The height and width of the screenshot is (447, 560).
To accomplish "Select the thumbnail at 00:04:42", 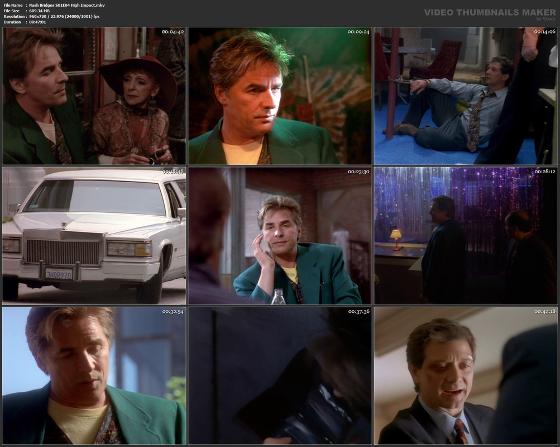I will point(94,96).
